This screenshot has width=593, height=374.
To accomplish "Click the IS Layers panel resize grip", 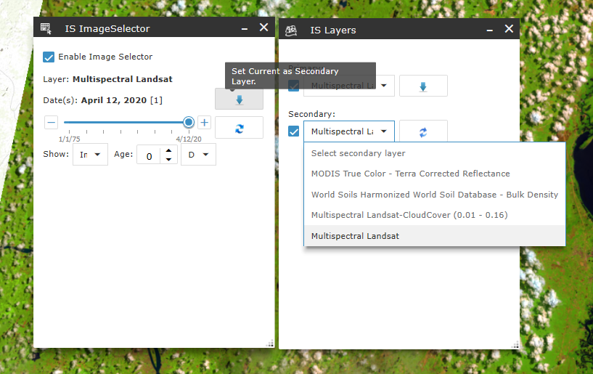I will coord(515,344).
